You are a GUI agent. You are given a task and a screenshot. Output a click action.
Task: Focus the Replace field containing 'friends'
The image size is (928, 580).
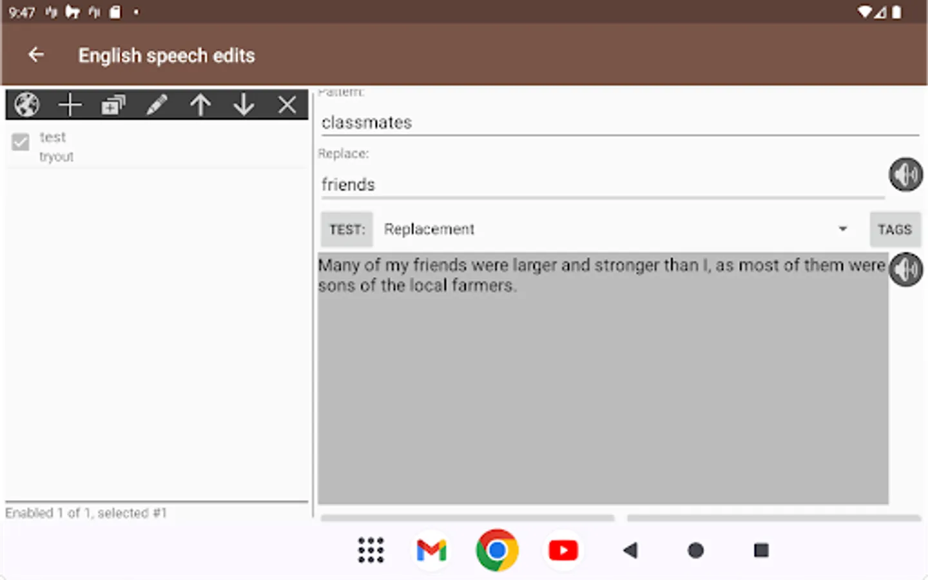pyautogui.click(x=603, y=184)
